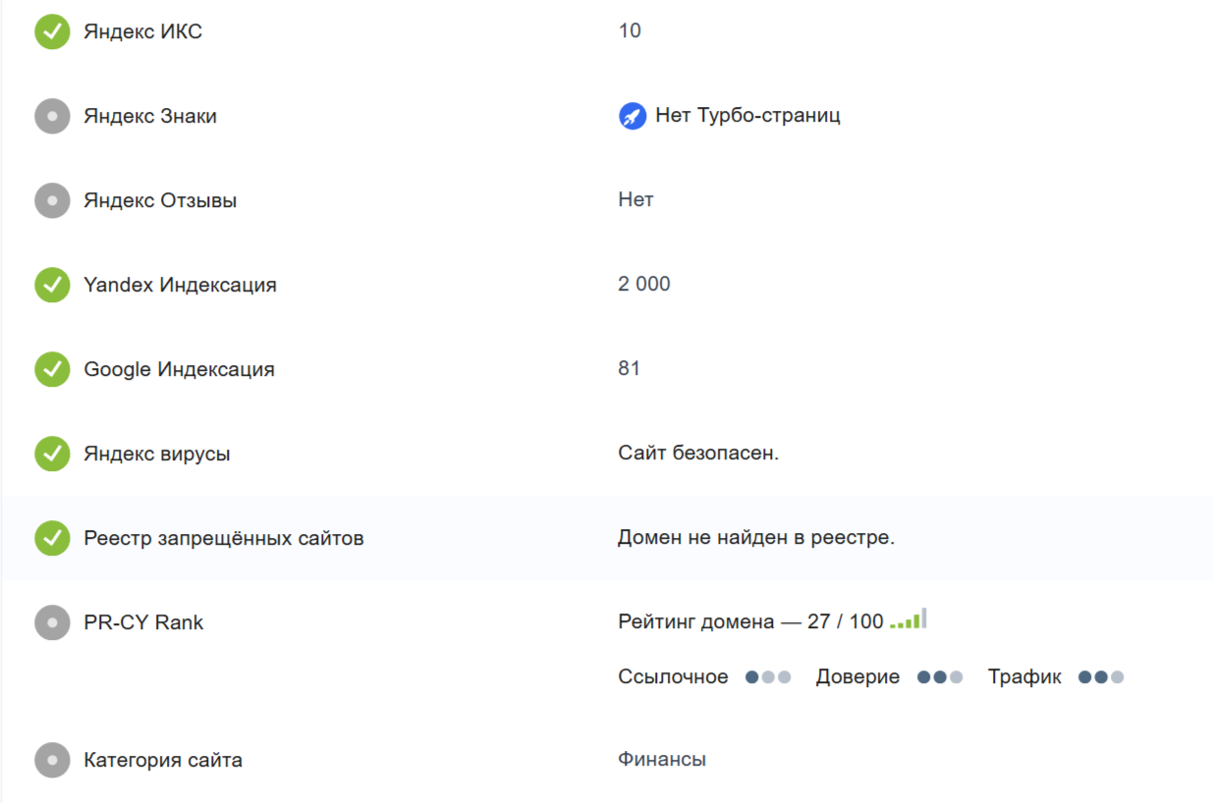
Task: Click gray status icon beside Яндекс Отзывы
Action: 52,200
